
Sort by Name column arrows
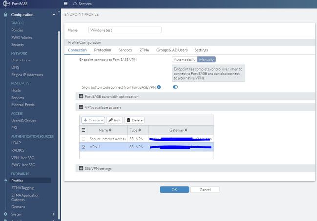[x=110, y=130]
